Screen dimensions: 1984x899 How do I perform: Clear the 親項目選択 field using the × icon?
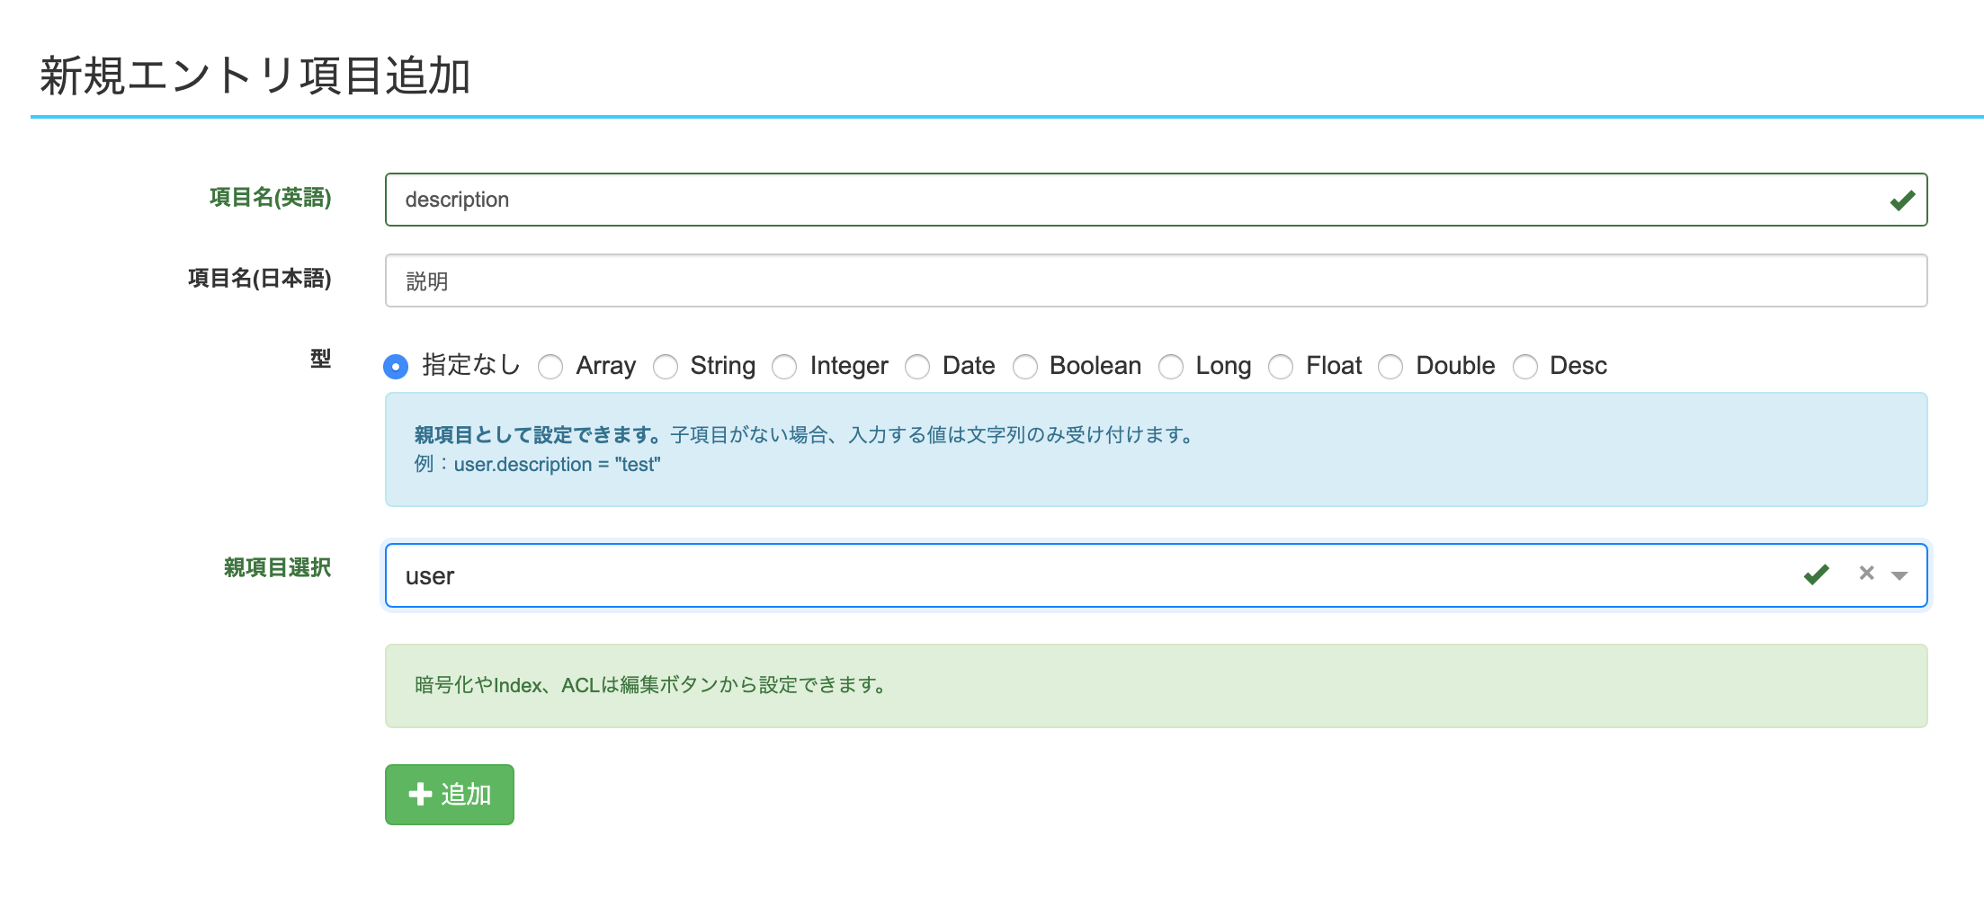[x=1866, y=574]
